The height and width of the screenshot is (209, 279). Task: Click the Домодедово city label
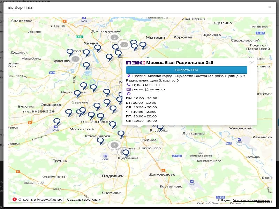click(162, 175)
